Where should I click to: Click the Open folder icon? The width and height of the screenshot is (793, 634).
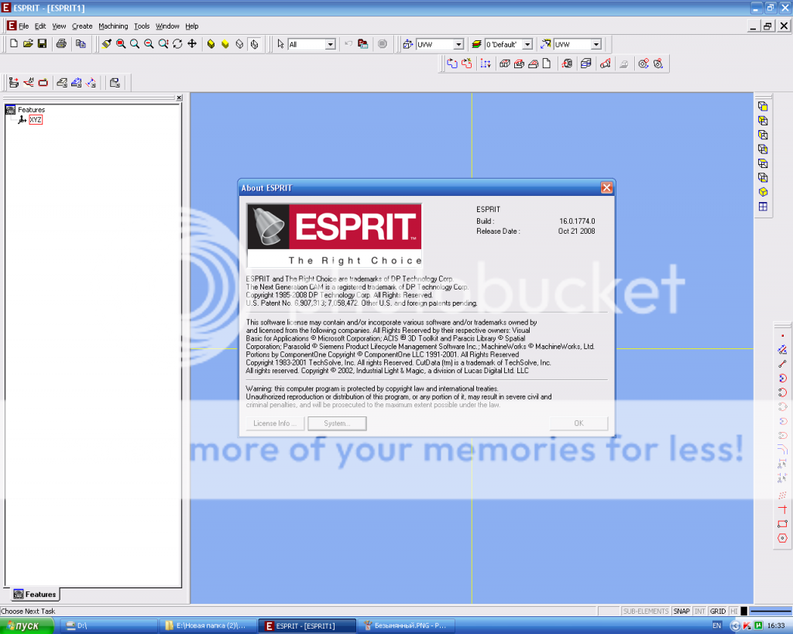coord(28,44)
